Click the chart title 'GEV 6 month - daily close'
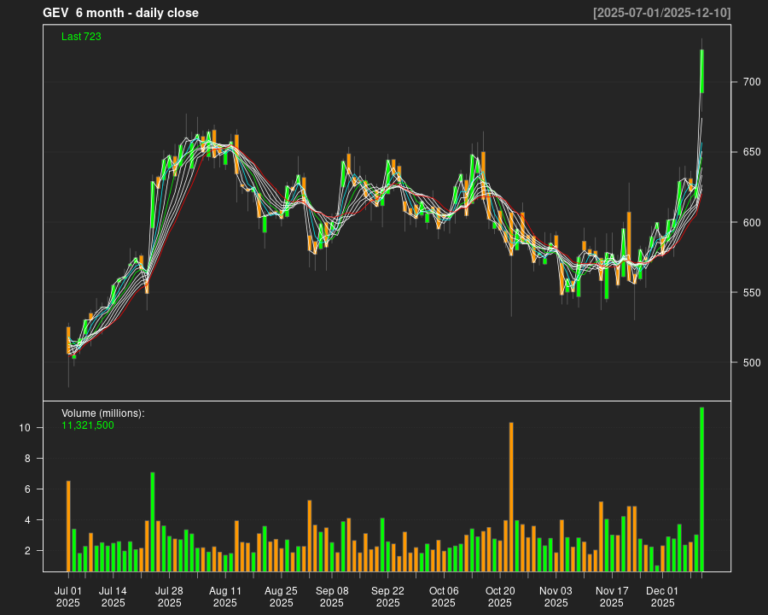Image resolution: width=768 pixels, height=615 pixels. point(120,13)
